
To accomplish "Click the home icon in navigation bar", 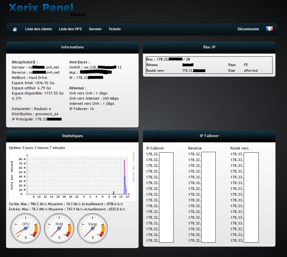I will [x=15, y=29].
